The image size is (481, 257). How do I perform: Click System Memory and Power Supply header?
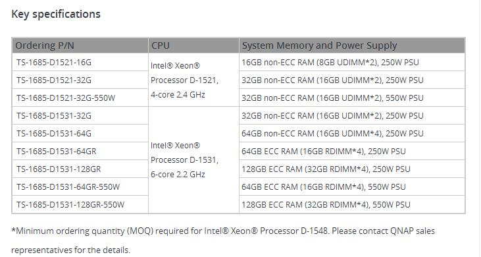pyautogui.click(x=352, y=45)
